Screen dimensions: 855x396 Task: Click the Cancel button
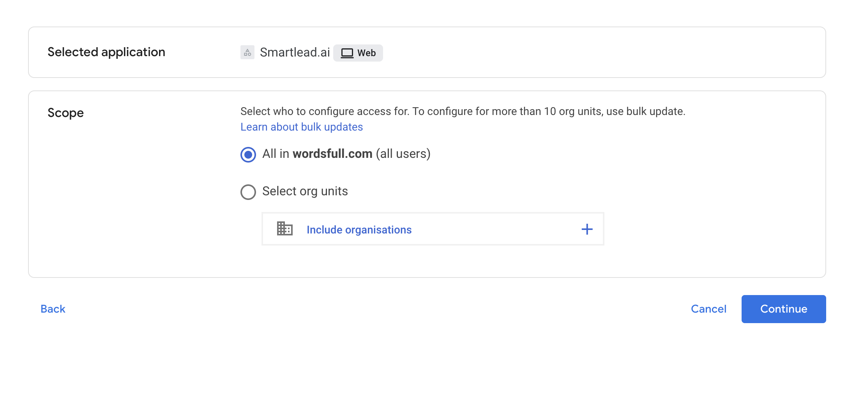click(708, 309)
